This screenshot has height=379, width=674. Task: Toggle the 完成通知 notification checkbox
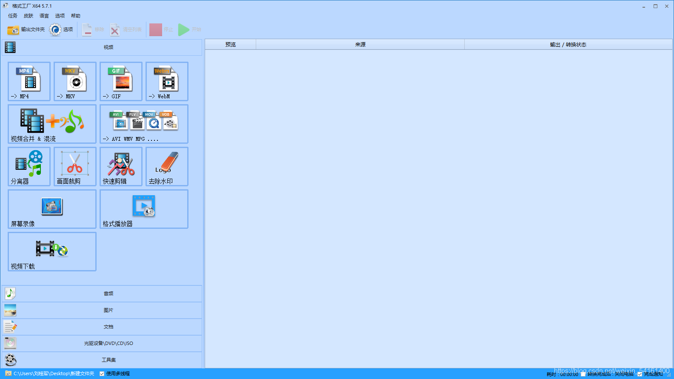click(x=640, y=374)
